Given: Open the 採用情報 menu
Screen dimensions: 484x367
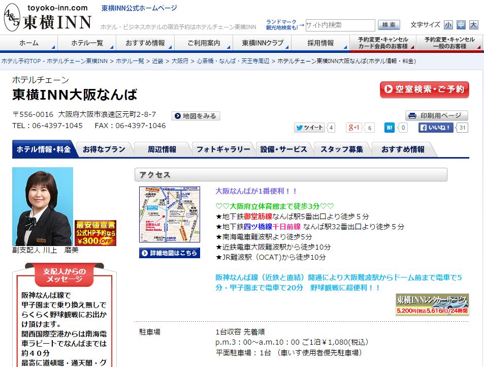Looking at the screenshot, I should 320,43.
